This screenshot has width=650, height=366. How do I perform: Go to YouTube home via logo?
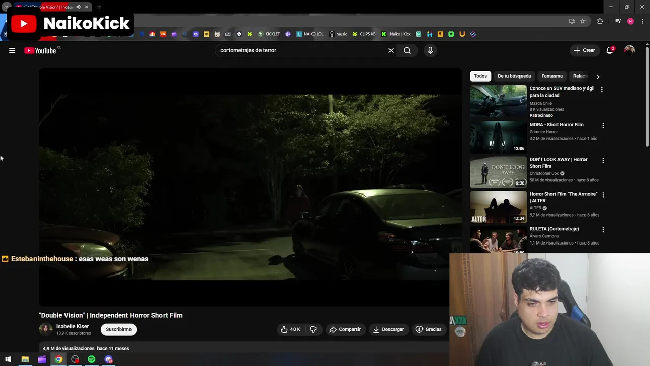[40, 50]
